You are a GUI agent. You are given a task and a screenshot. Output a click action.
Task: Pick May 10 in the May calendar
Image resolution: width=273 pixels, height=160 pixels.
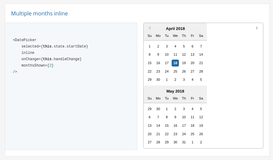coord(184,117)
